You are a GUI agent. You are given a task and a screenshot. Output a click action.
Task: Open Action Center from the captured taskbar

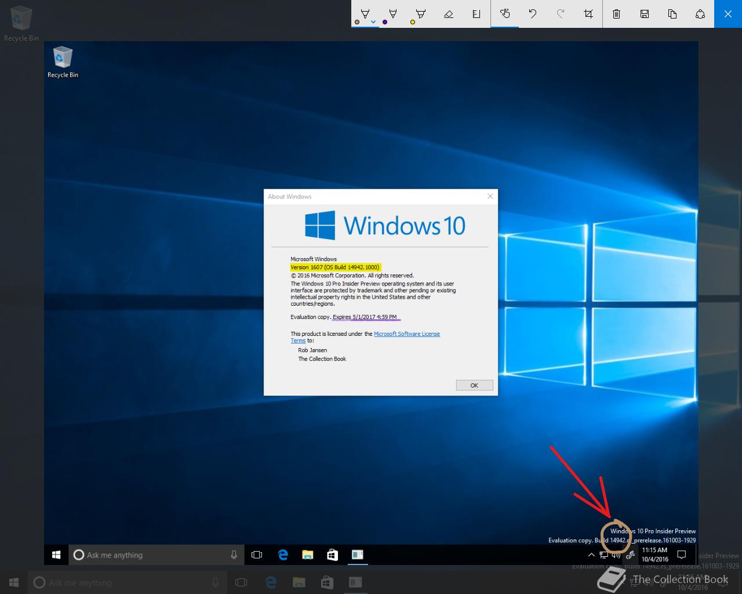pos(682,555)
